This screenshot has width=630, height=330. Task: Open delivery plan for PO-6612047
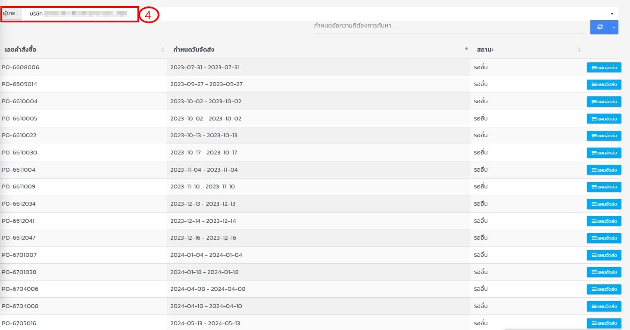pos(604,238)
